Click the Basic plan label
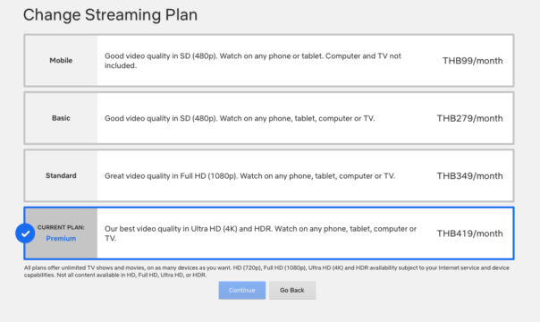540x322 pixels. (x=61, y=118)
